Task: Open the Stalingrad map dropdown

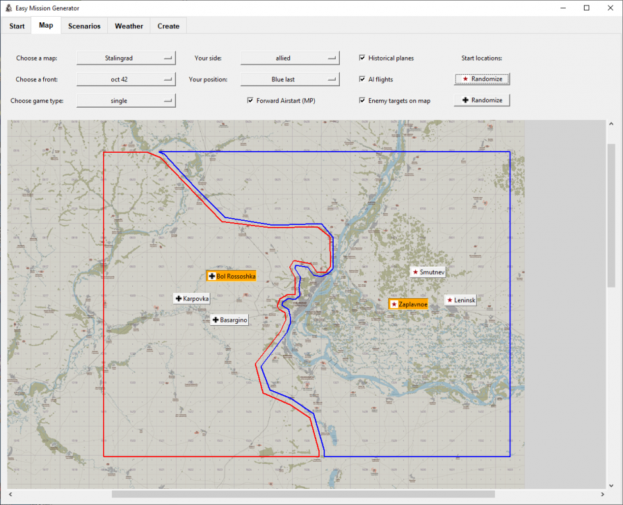Action: (126, 59)
